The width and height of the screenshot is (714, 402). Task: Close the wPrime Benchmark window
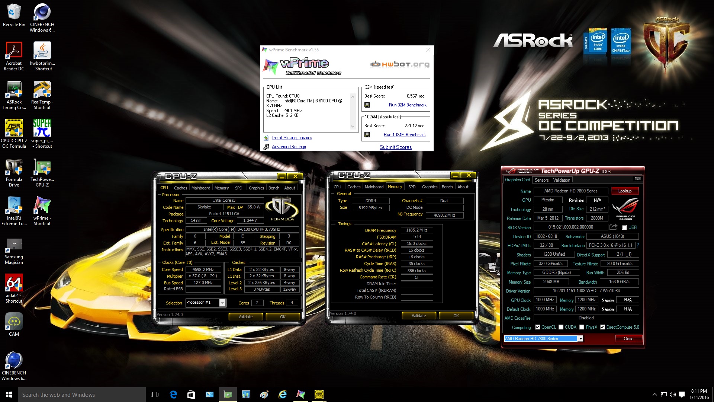(x=428, y=50)
